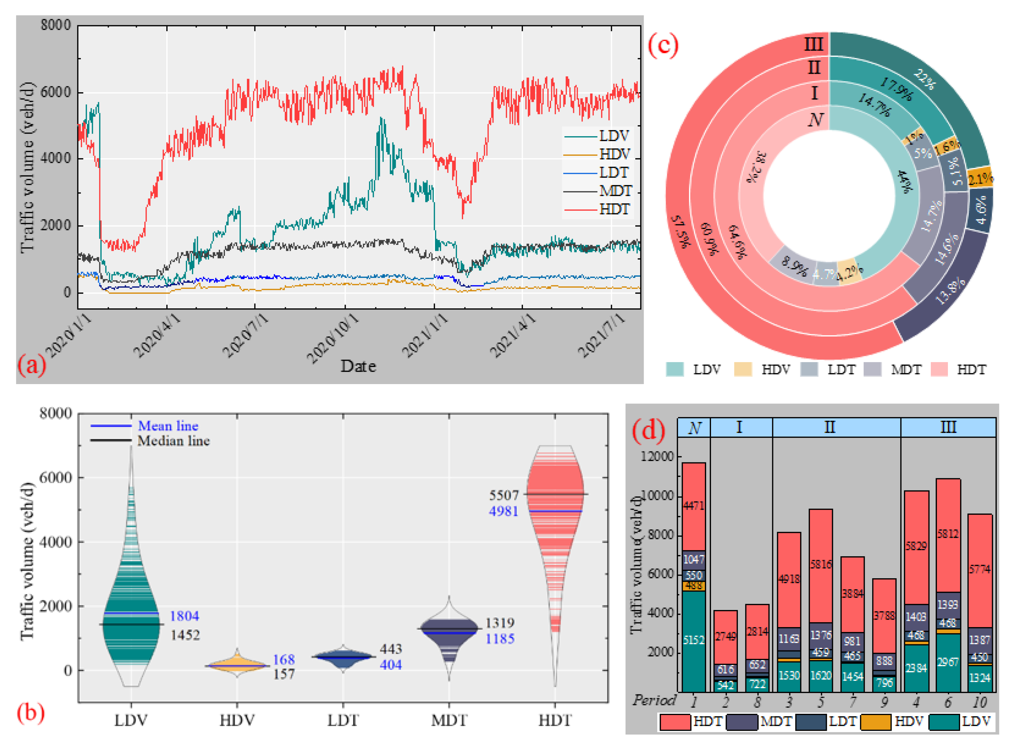Click the 57.5% HDT outer ring segment

tap(682, 232)
